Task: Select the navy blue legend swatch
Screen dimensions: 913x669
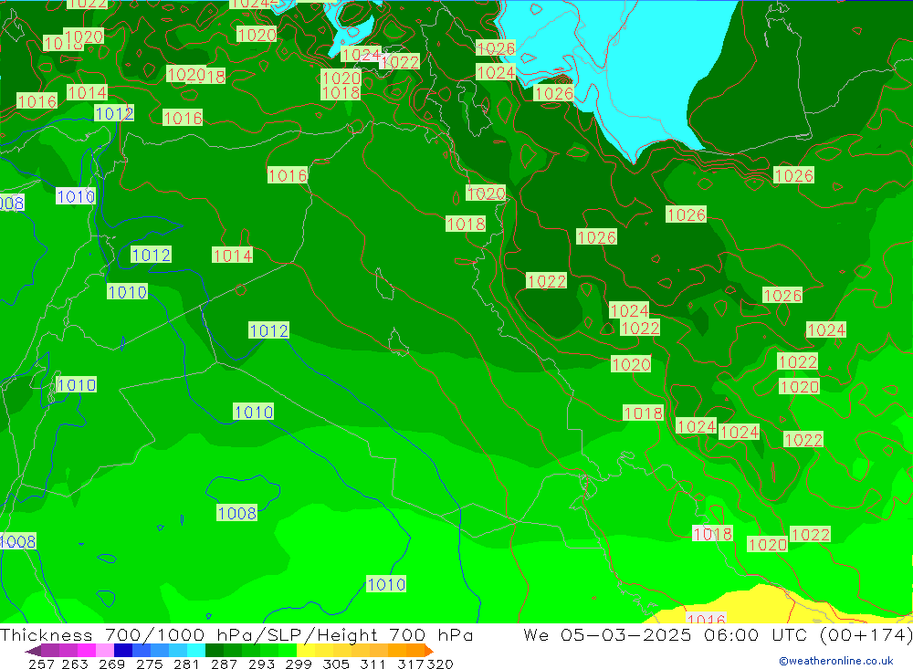Action: [x=123, y=651]
